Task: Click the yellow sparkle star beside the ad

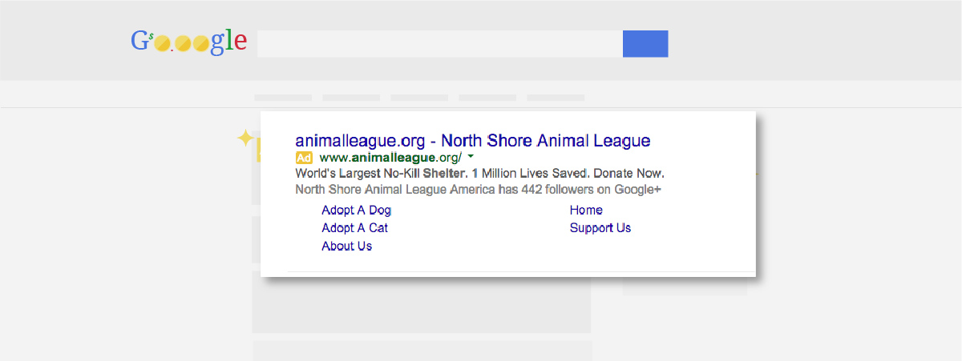Action: [245, 138]
